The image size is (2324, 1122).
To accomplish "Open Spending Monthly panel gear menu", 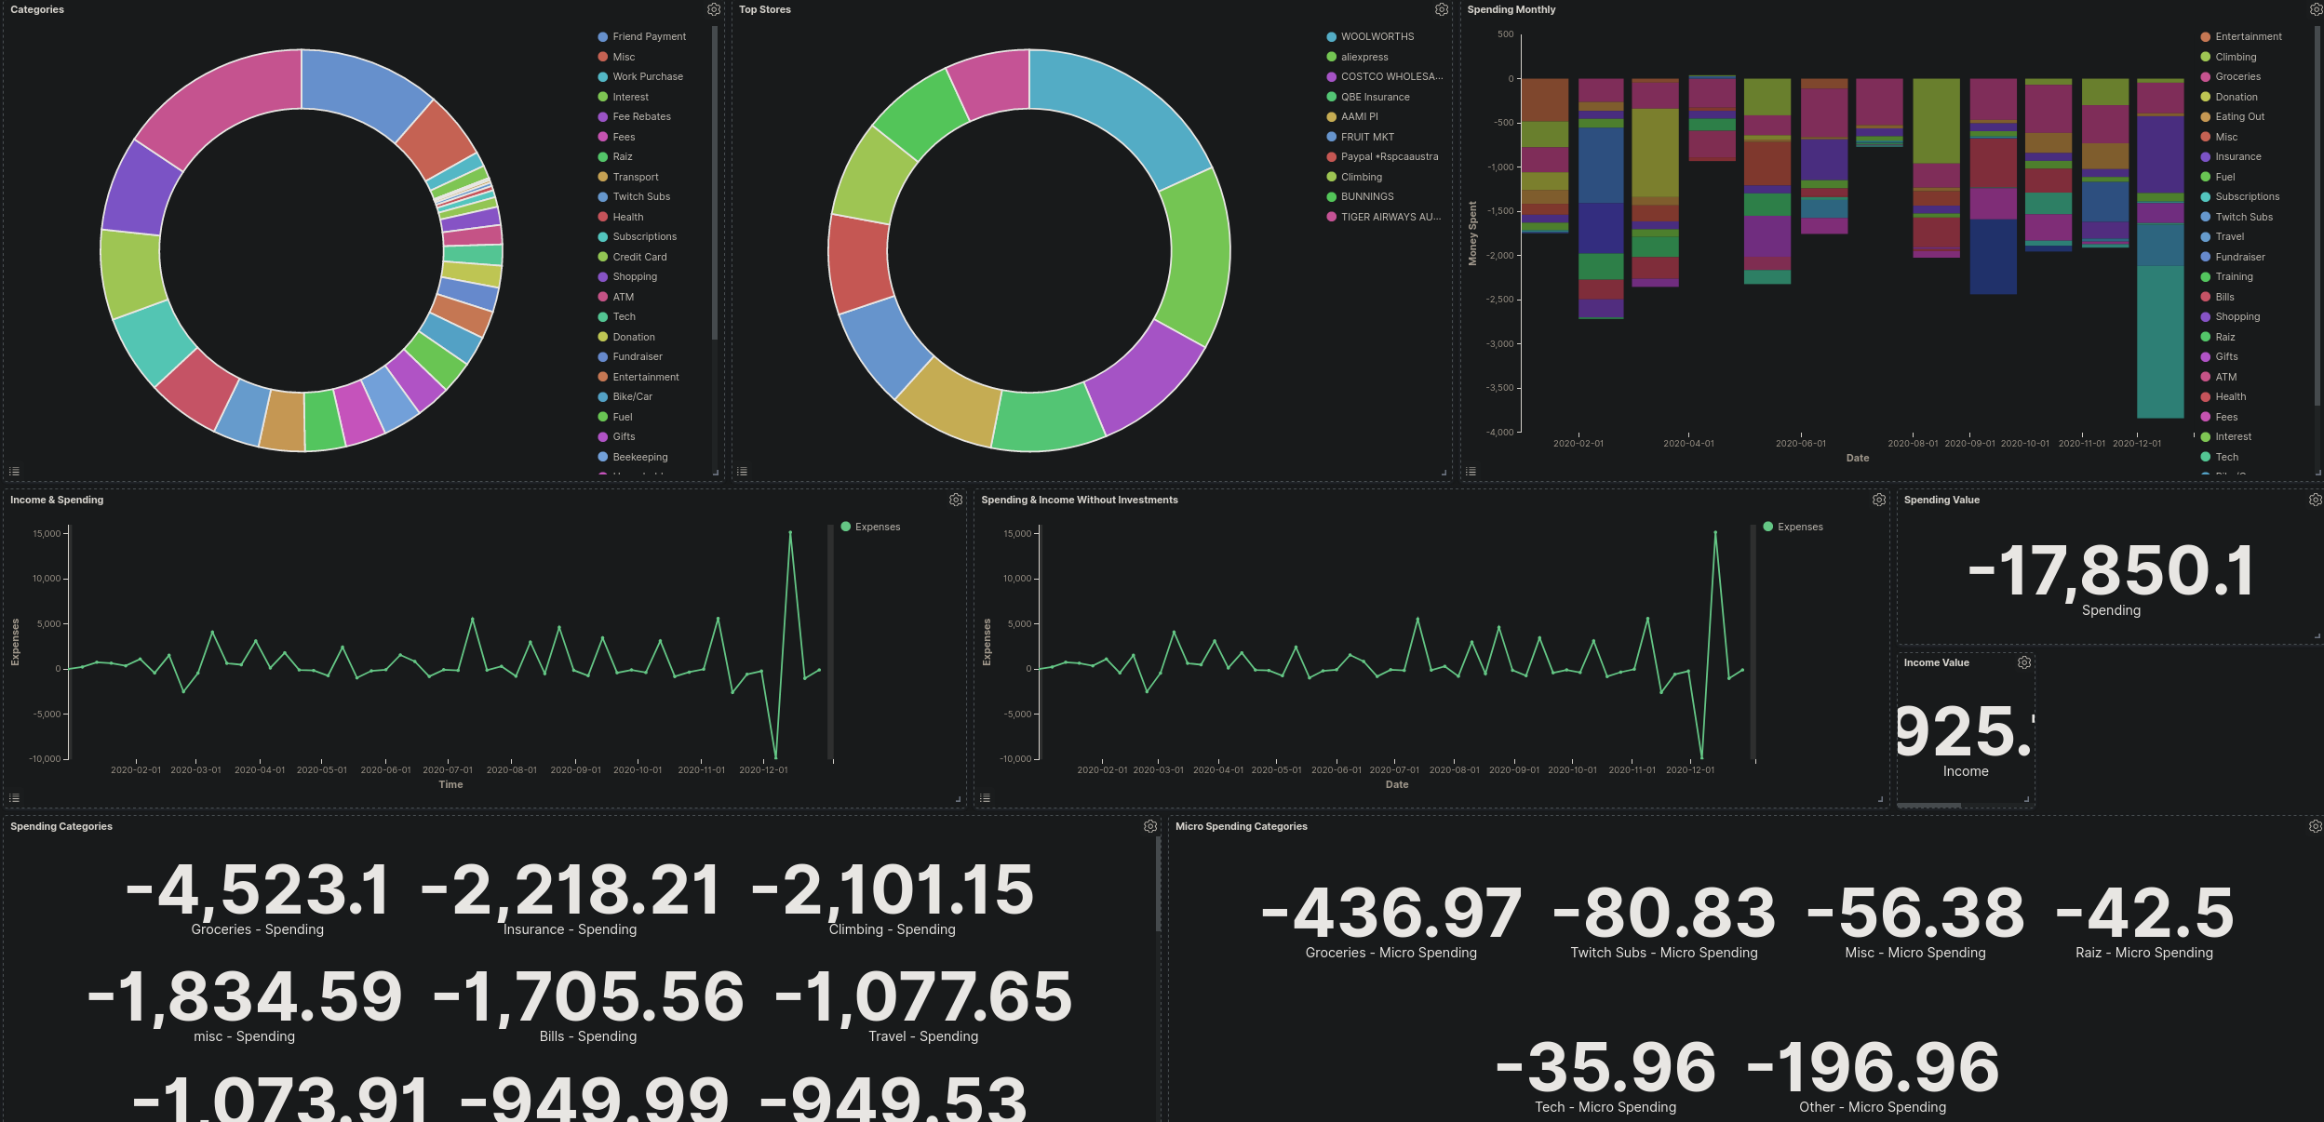I will click(x=2315, y=9).
